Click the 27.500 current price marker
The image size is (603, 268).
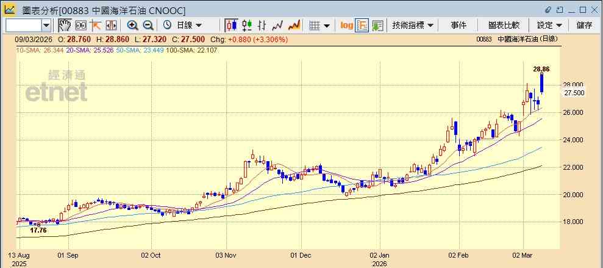(574, 93)
